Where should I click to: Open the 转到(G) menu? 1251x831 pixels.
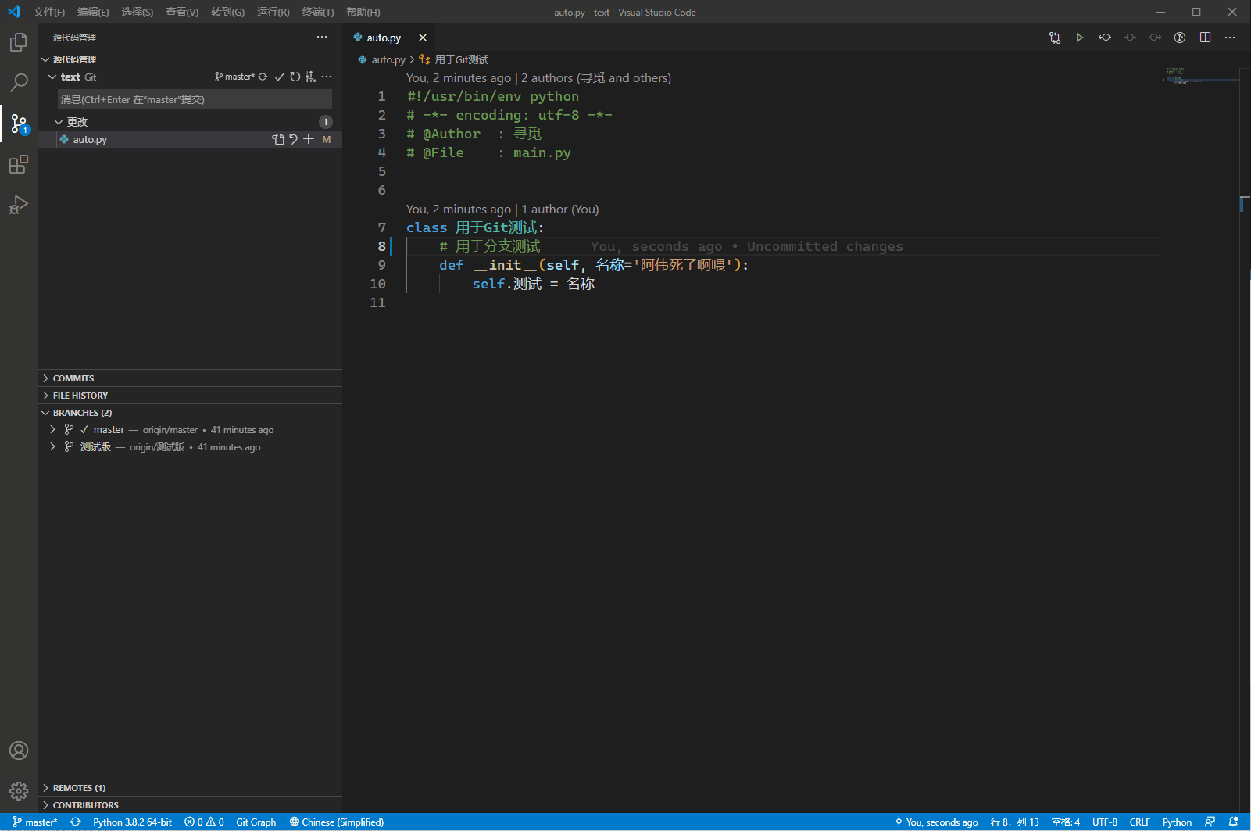[227, 12]
